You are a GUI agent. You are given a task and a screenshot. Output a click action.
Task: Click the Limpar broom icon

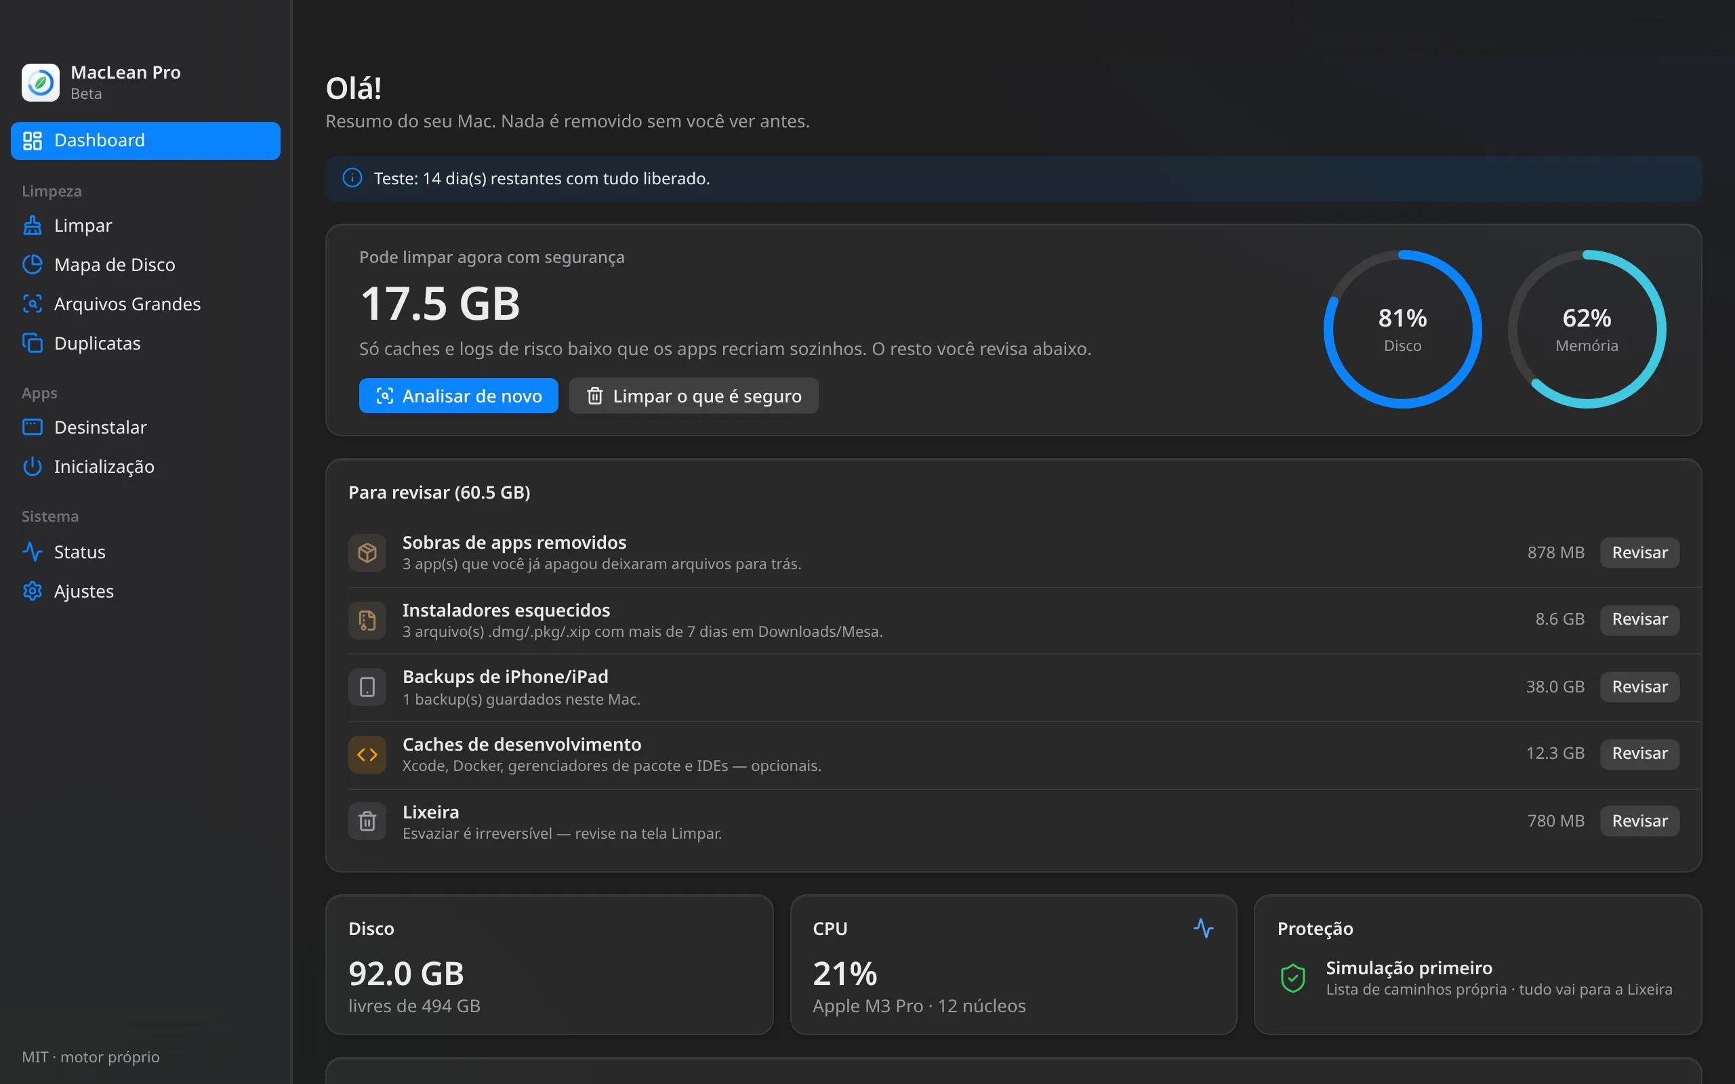pos(33,225)
